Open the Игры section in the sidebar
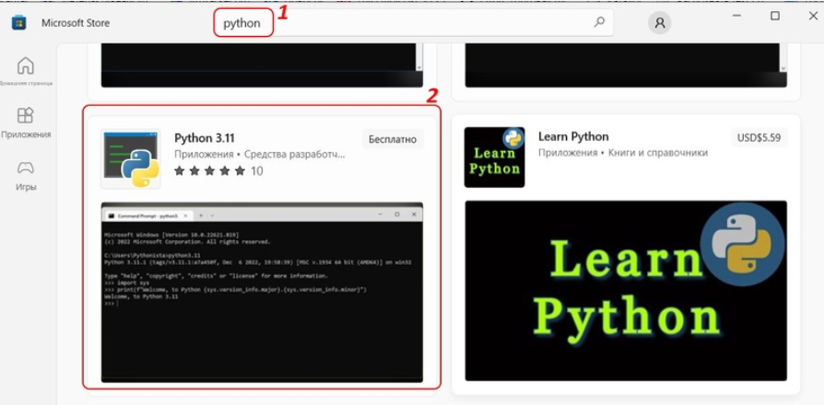Viewport: 824px width, 405px height. click(x=26, y=176)
